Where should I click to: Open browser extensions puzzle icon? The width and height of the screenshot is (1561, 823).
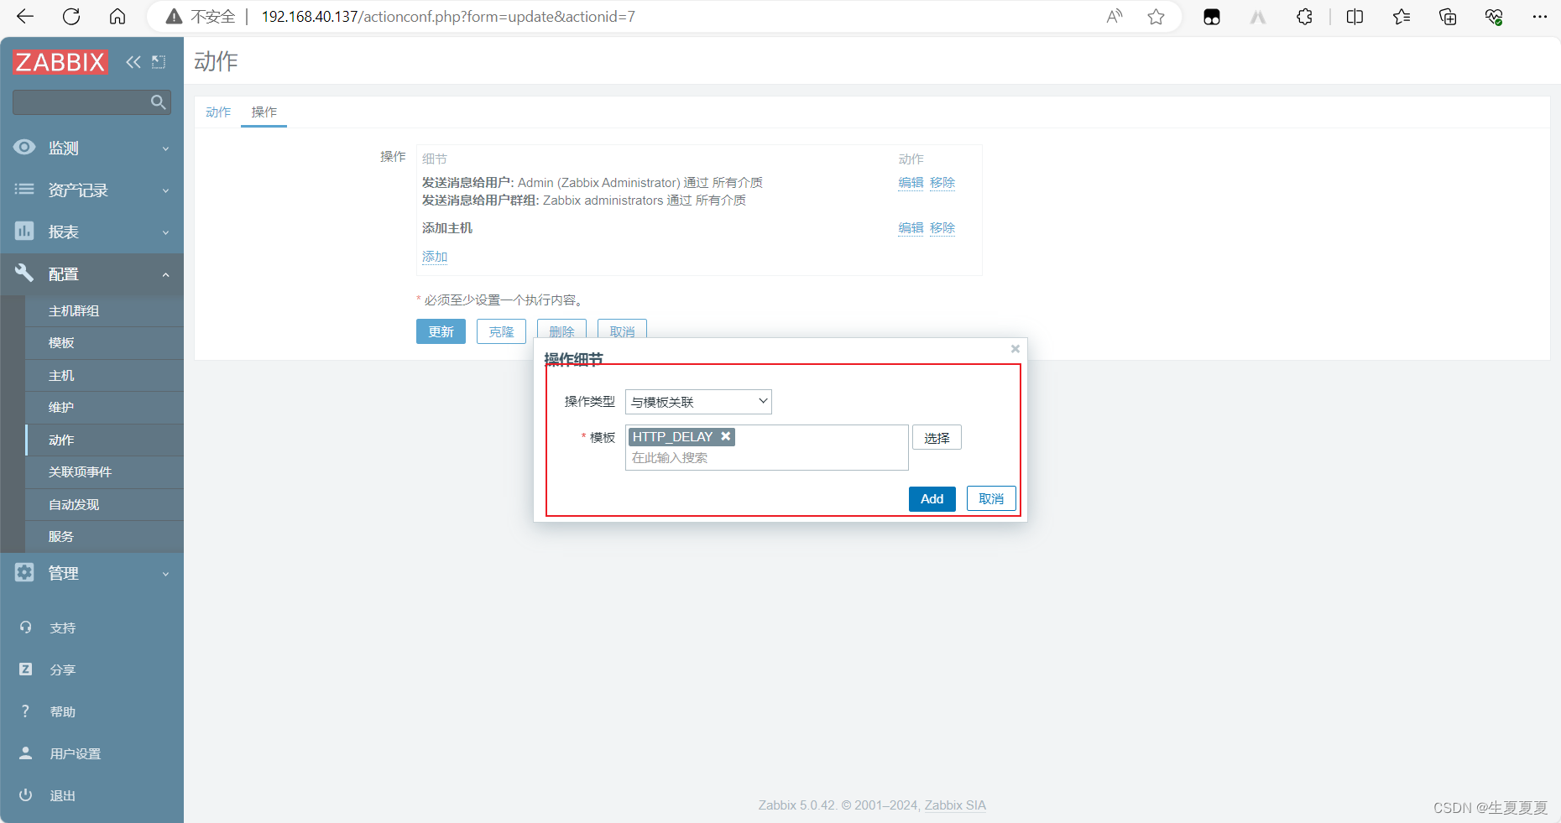(1304, 17)
